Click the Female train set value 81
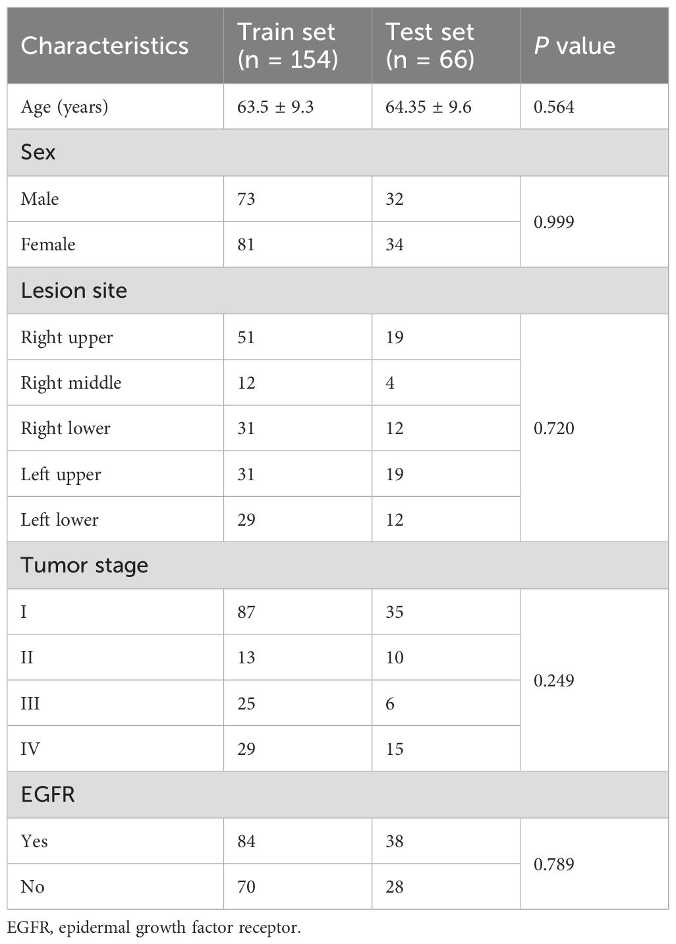 pyautogui.click(x=246, y=244)
